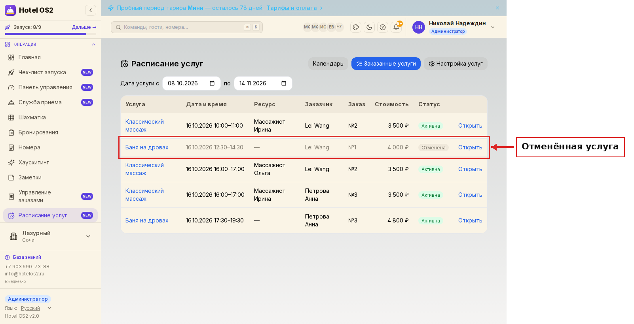Click the НН user avatar
Viewport: 634px width, 324px height.
(419, 27)
